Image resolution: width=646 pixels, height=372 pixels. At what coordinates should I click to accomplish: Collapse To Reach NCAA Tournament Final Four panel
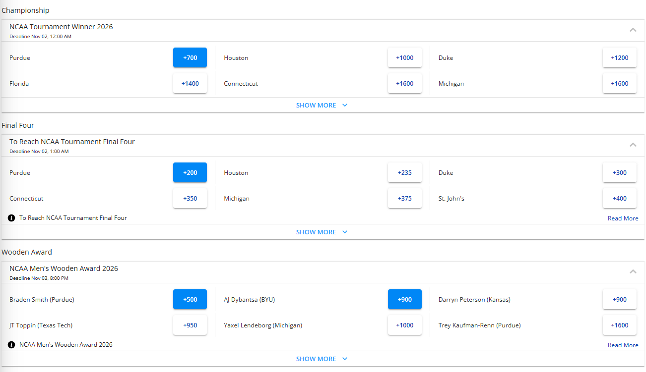pyautogui.click(x=633, y=145)
